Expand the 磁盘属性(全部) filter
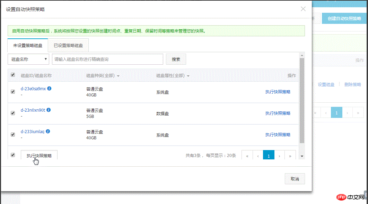Viewport: 368px width, 204px height. coord(173,76)
